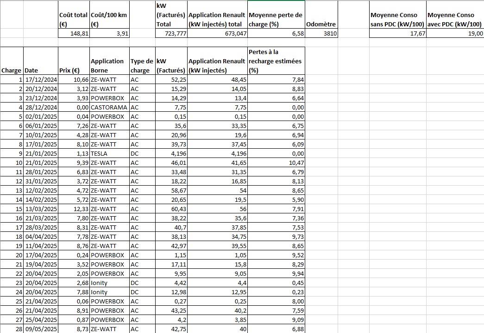This screenshot has height=333, width=484.
Task: Select date cell 23/12/2024
Action: tap(41, 98)
